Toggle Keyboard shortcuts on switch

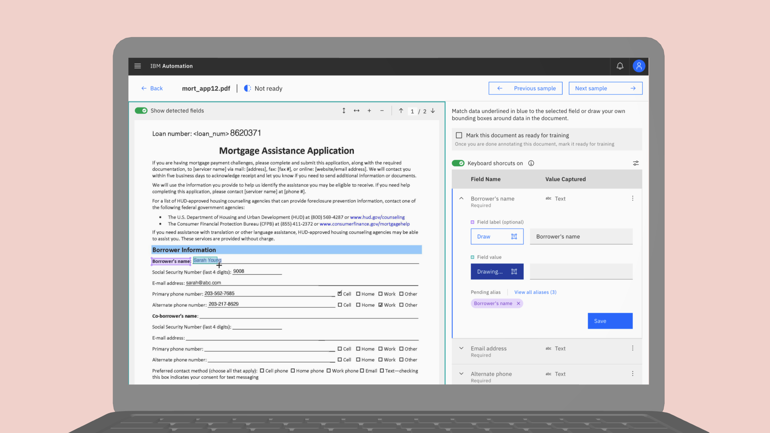click(x=458, y=163)
